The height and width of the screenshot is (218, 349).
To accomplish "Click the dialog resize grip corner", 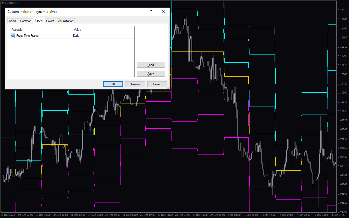I will [x=168, y=88].
